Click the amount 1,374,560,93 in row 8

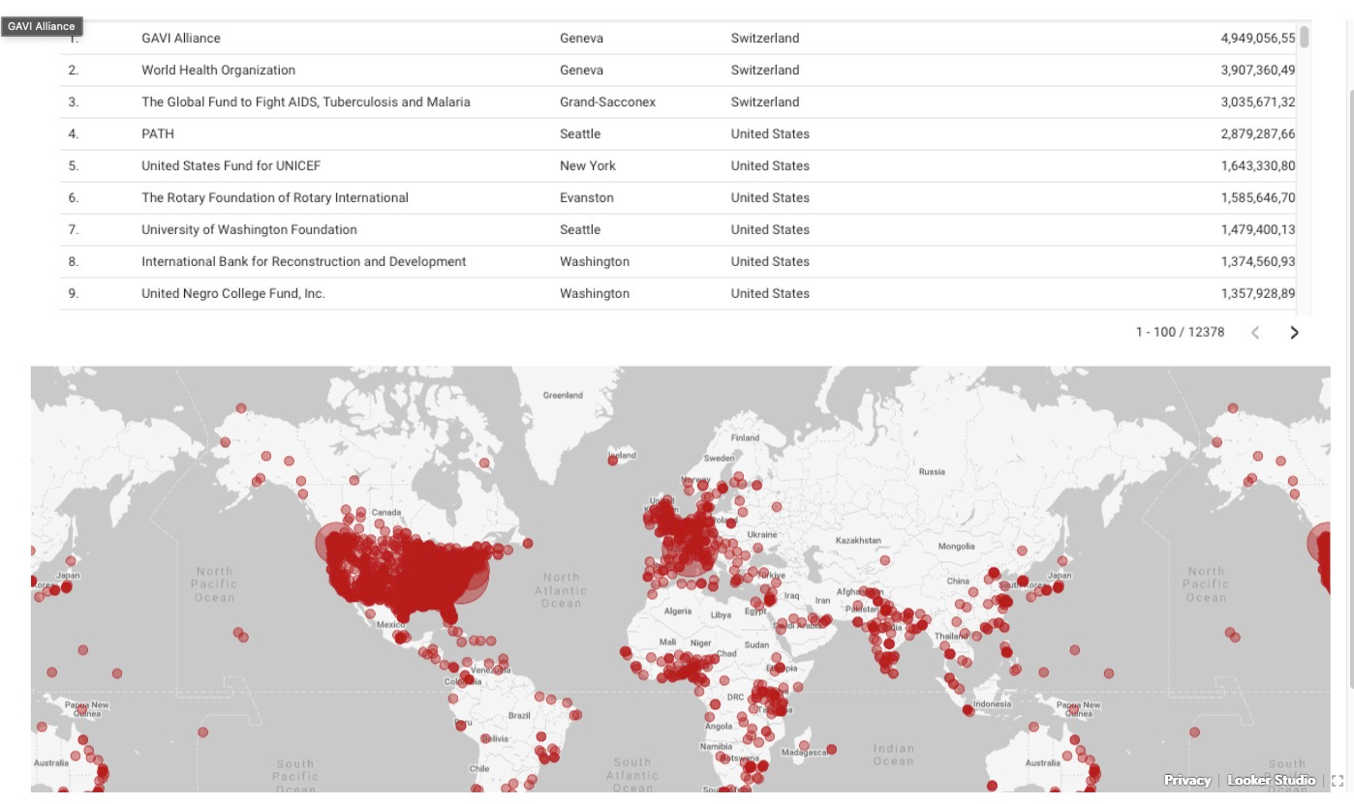[x=1258, y=261]
